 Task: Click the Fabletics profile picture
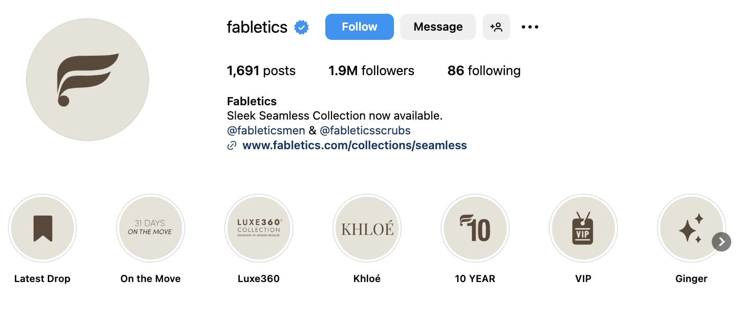point(87,80)
